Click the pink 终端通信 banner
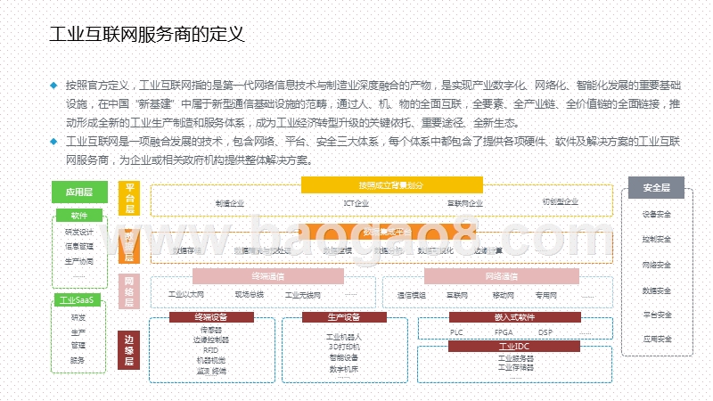 coord(268,276)
